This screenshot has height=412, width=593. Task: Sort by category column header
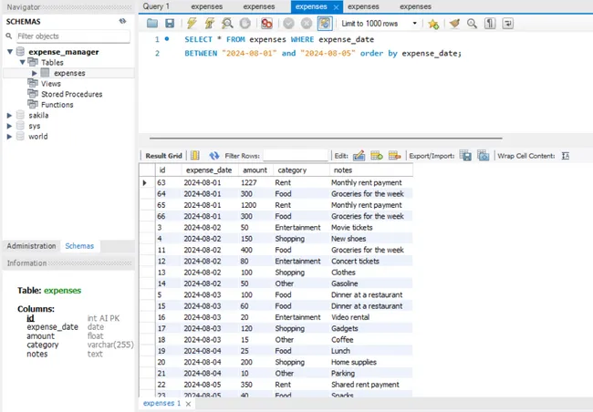301,170
